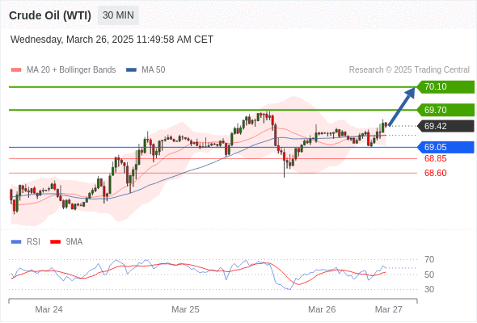The width and height of the screenshot is (477, 323).
Task: Click the RSI 30 axis value
Action: point(429,289)
